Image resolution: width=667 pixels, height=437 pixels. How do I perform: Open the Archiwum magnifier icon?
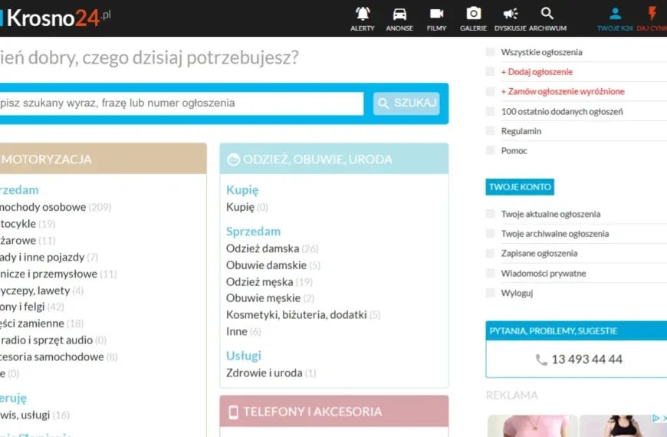[x=547, y=14]
